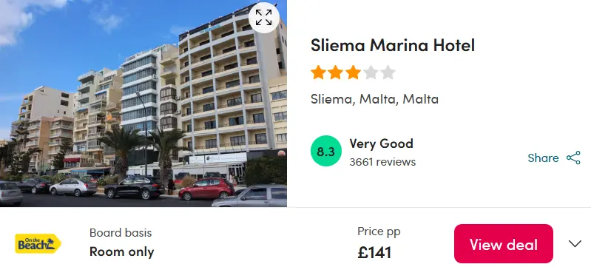Expand hotel photo to fullscreen

pyautogui.click(x=263, y=18)
